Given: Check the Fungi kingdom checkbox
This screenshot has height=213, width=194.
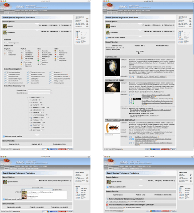Looking at the screenshot, I should point(7,53).
